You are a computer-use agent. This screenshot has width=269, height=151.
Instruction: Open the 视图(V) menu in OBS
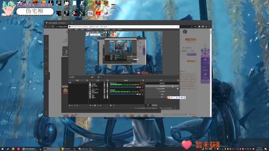coord(82,30)
